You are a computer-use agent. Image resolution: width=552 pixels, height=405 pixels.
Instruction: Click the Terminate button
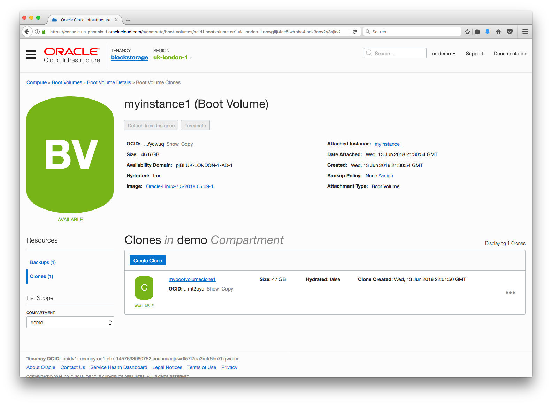pos(195,126)
